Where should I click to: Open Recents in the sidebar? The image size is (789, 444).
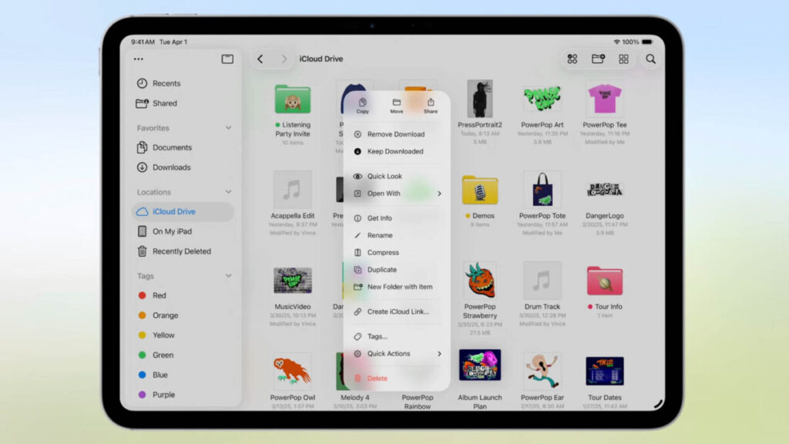tap(183, 83)
